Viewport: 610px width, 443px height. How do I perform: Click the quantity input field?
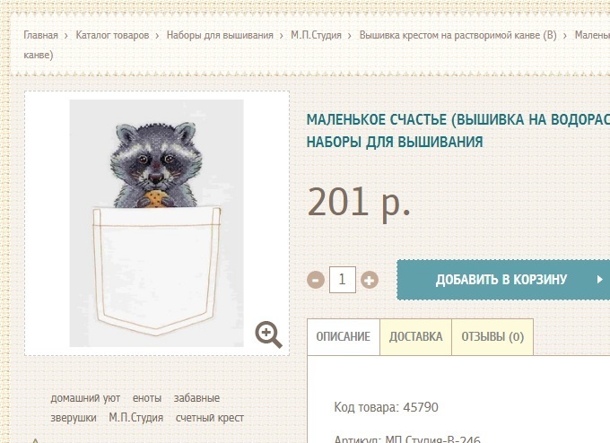(343, 280)
